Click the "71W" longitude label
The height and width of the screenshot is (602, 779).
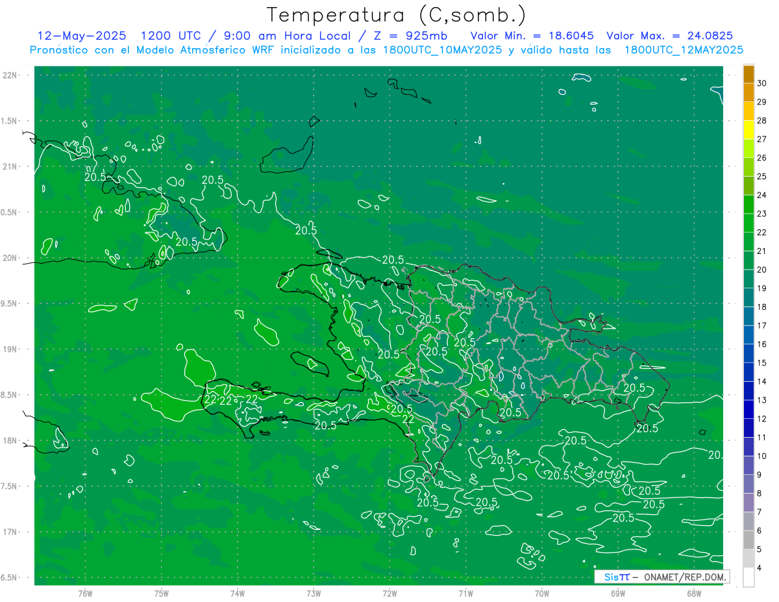pos(465,593)
